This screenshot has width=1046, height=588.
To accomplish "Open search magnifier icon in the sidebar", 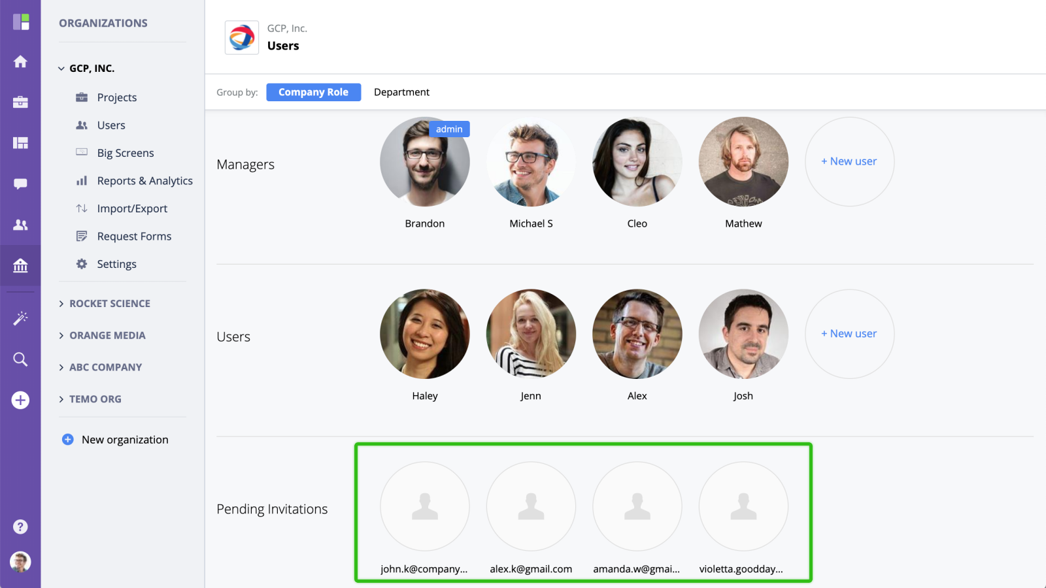I will 20,359.
